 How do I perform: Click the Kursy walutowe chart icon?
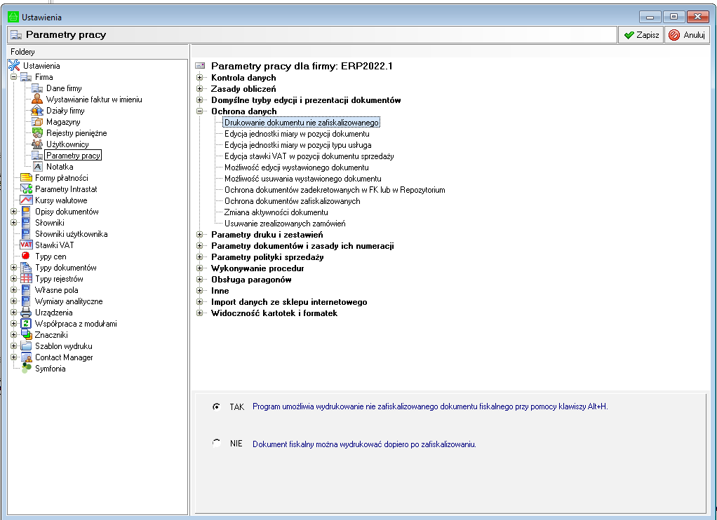(x=27, y=200)
